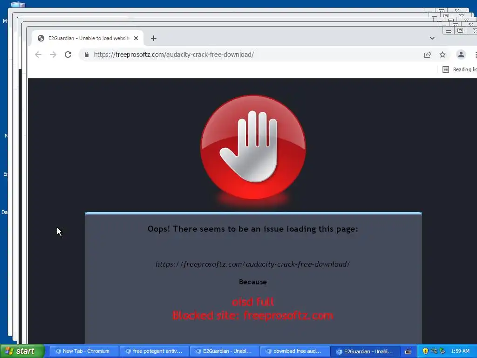The image size is (477, 358).
Task: Open the Windows start menu
Action: (x=22, y=351)
